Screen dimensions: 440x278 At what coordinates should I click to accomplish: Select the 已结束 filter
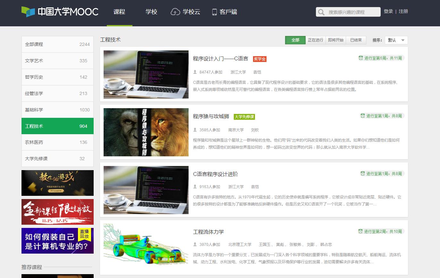[x=356, y=40]
